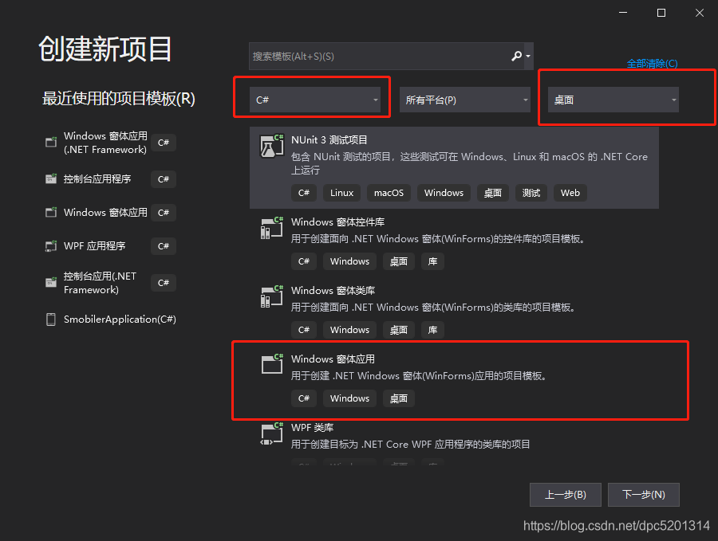
Task: Click the 上一步(B) button
Action: [566, 495]
